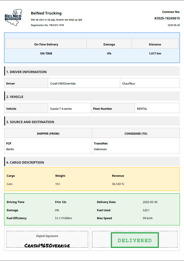Click the handwritten Crash1965Override signature
Viewport: 184px width, 261px height.
47,246
